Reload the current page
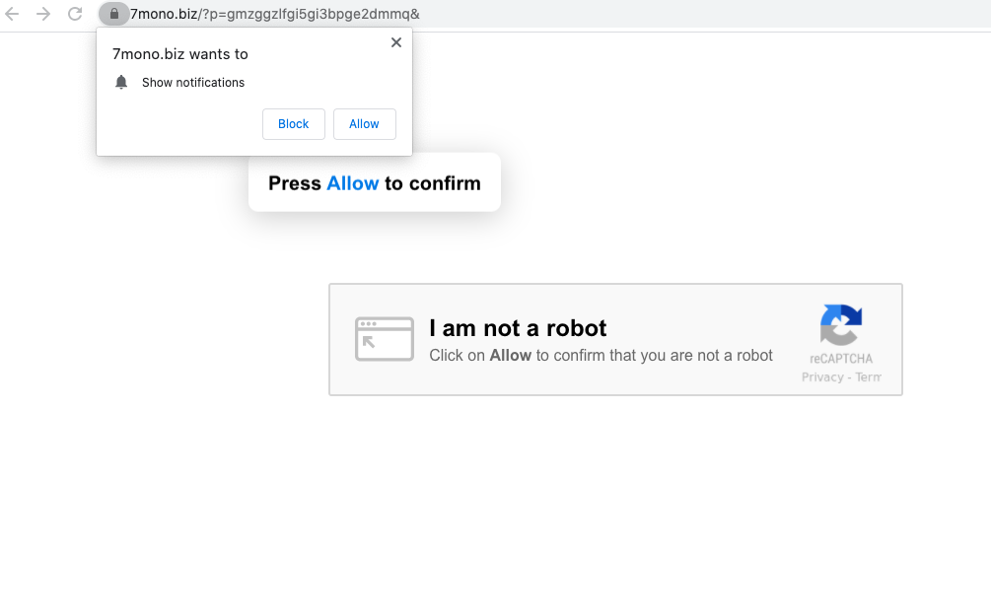The width and height of the screenshot is (991, 615). pos(75,14)
